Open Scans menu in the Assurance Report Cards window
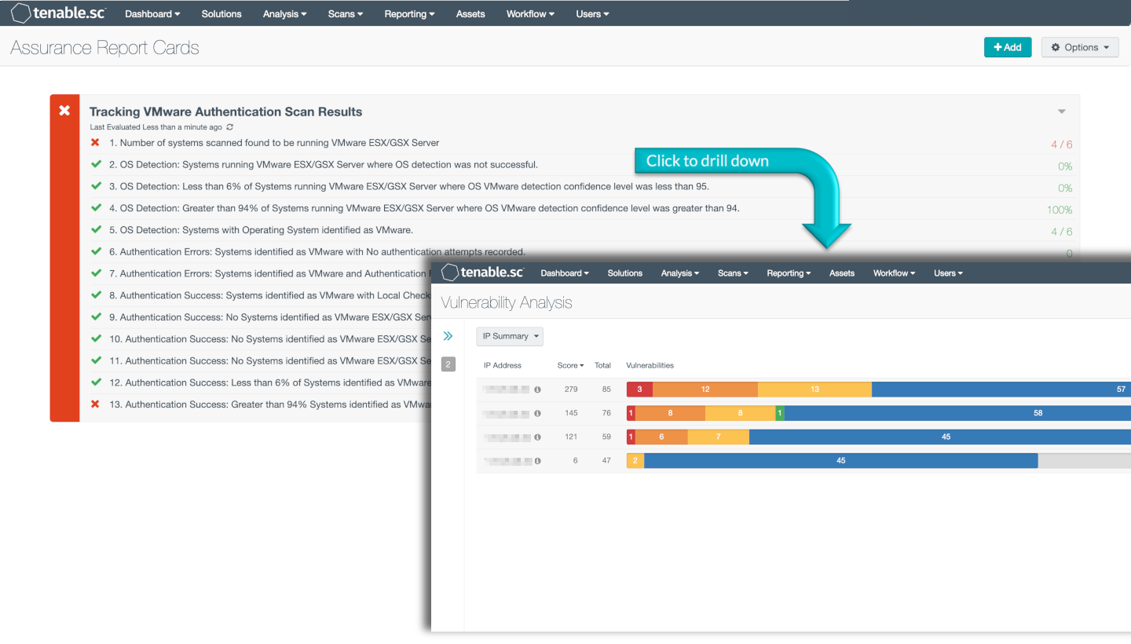The height and width of the screenshot is (644, 1131). (x=346, y=13)
